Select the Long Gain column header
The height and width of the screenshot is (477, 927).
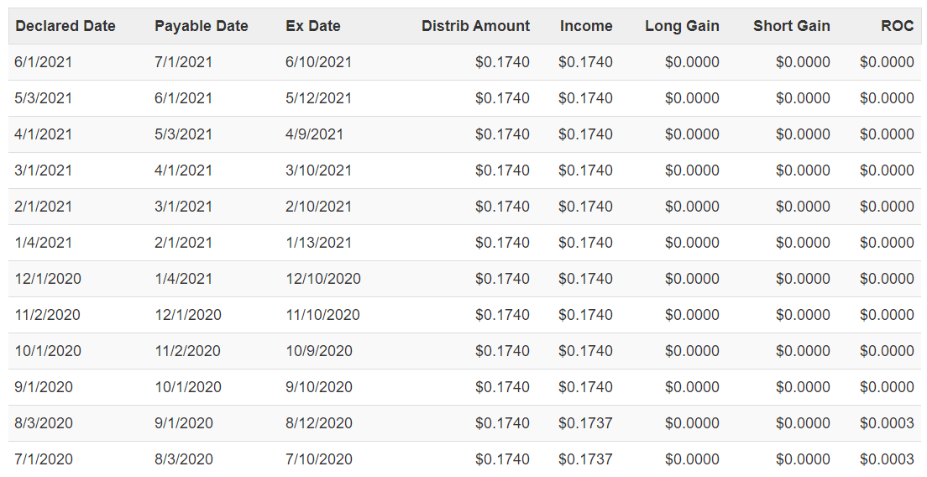click(682, 26)
